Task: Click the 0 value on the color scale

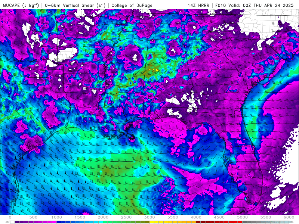Action: 10,217
